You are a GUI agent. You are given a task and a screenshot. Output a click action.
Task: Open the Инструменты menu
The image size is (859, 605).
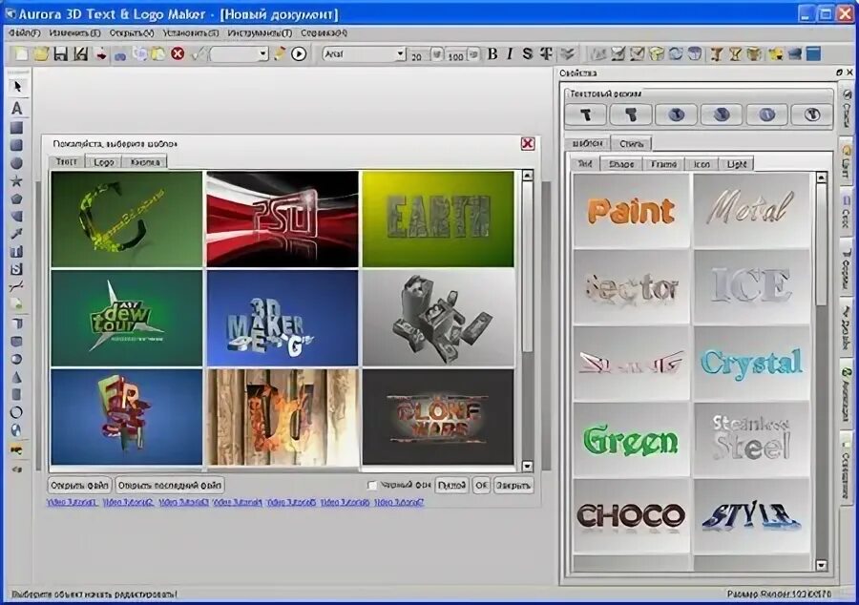[x=260, y=32]
